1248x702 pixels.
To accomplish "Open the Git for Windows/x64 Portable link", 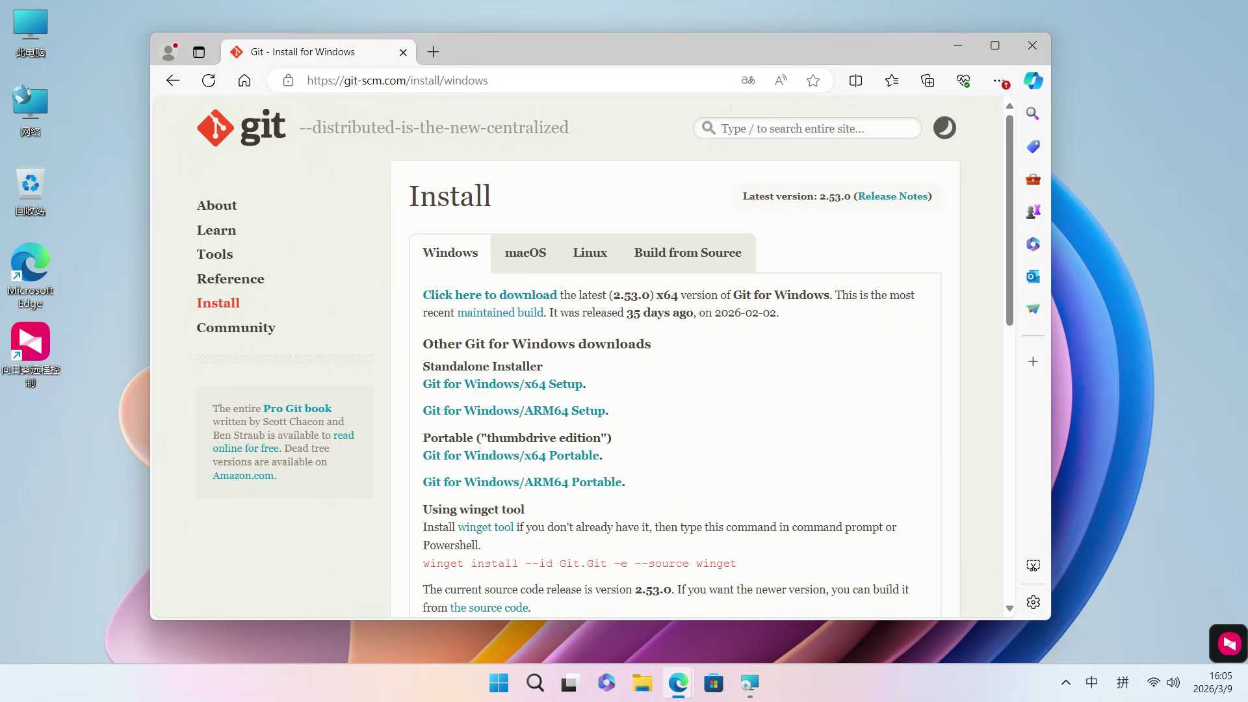I will click(x=511, y=456).
